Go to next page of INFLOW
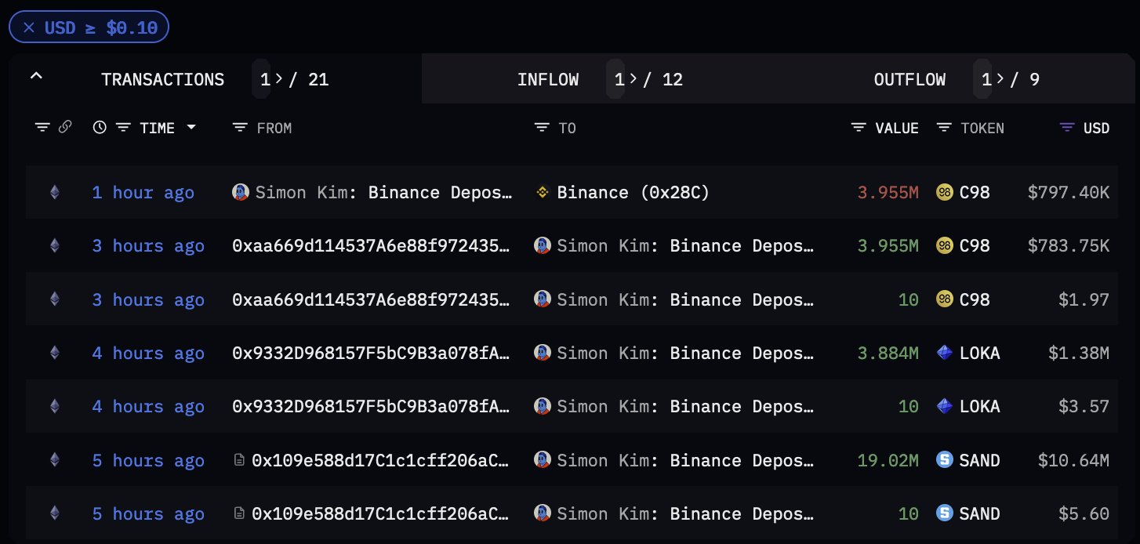1140x544 pixels. (630, 79)
